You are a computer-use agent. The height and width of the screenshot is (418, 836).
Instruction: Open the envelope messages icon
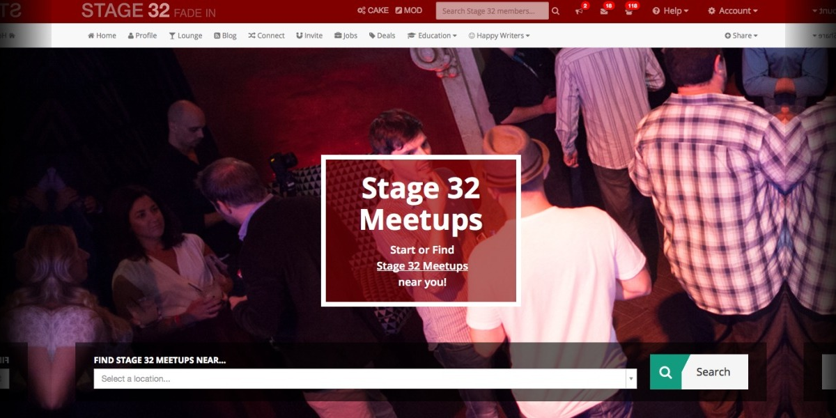pos(604,10)
